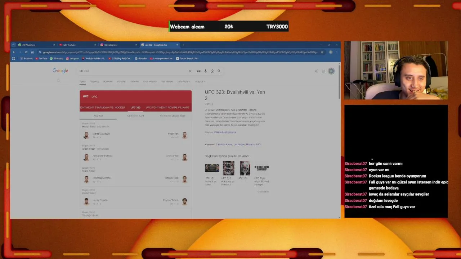Open Görseller bookmark
461x259 pixels.
click(x=141, y=58)
